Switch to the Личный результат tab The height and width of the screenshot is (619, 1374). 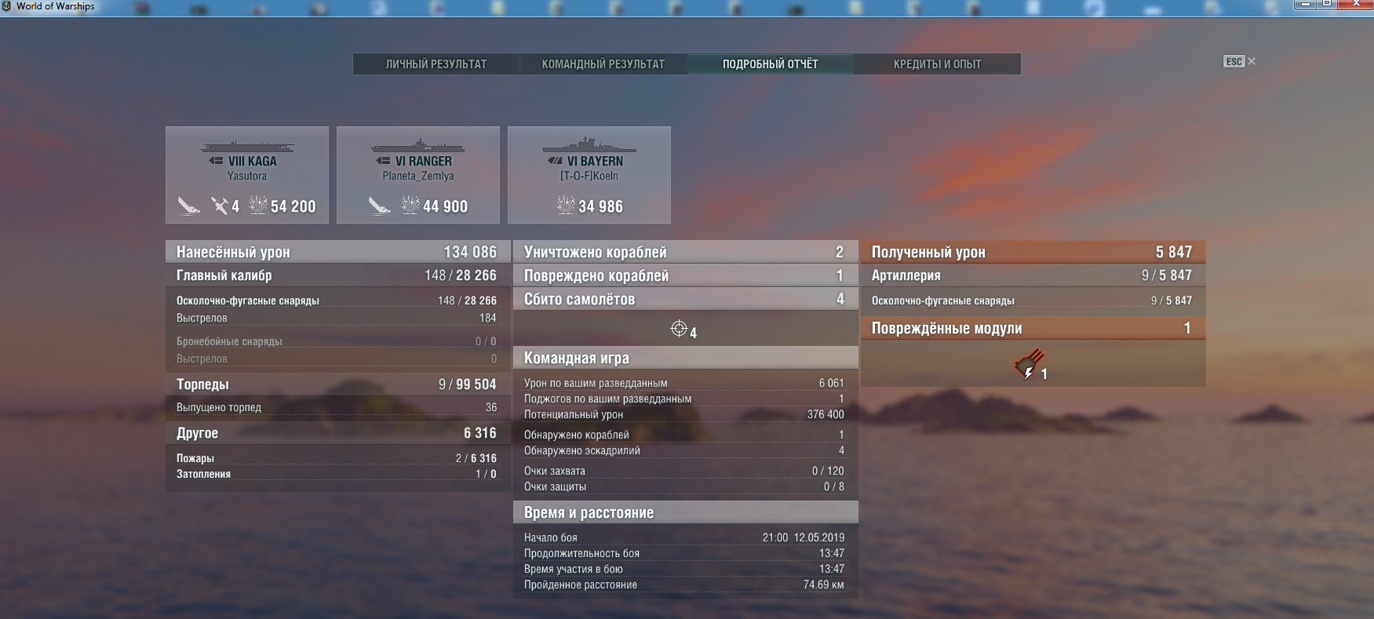(436, 64)
